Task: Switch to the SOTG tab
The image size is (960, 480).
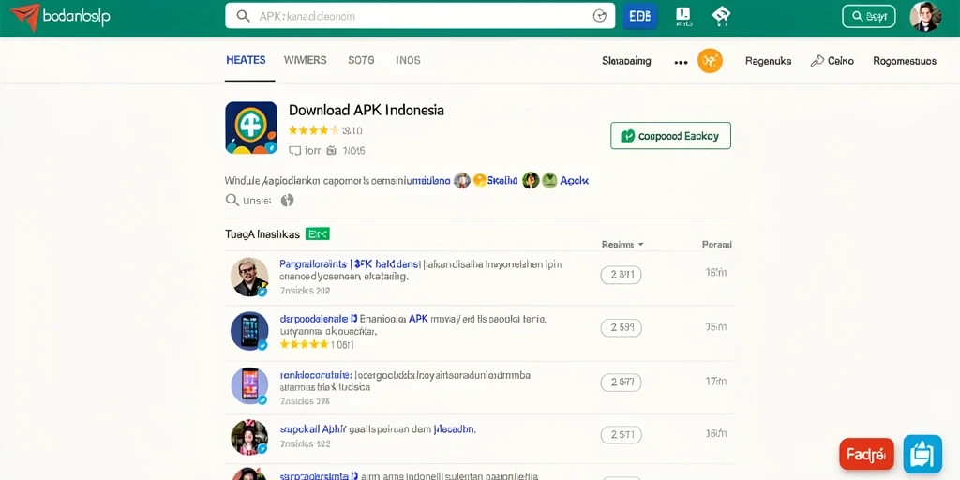Action: click(x=361, y=61)
